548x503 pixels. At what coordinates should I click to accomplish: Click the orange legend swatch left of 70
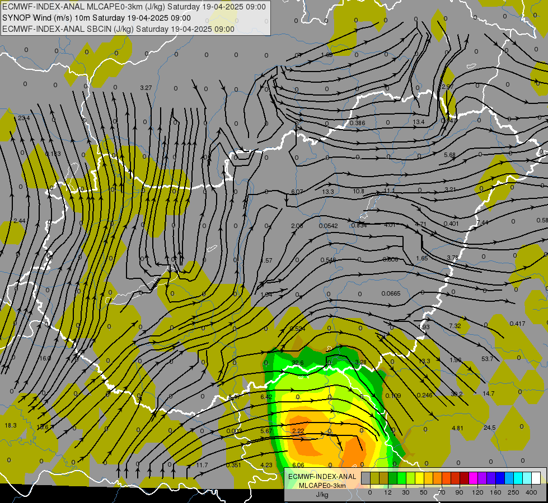[438, 478]
